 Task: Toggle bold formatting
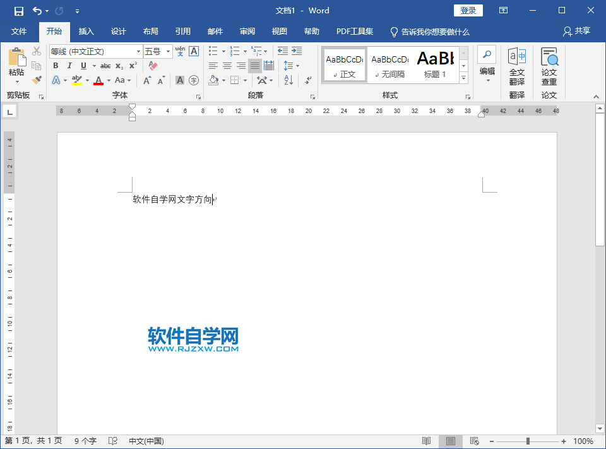coord(56,65)
